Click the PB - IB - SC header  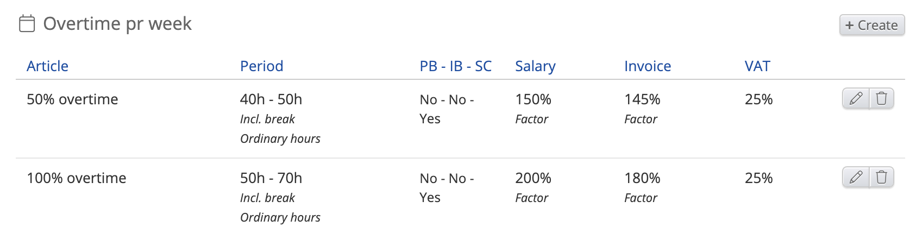pyautogui.click(x=455, y=66)
